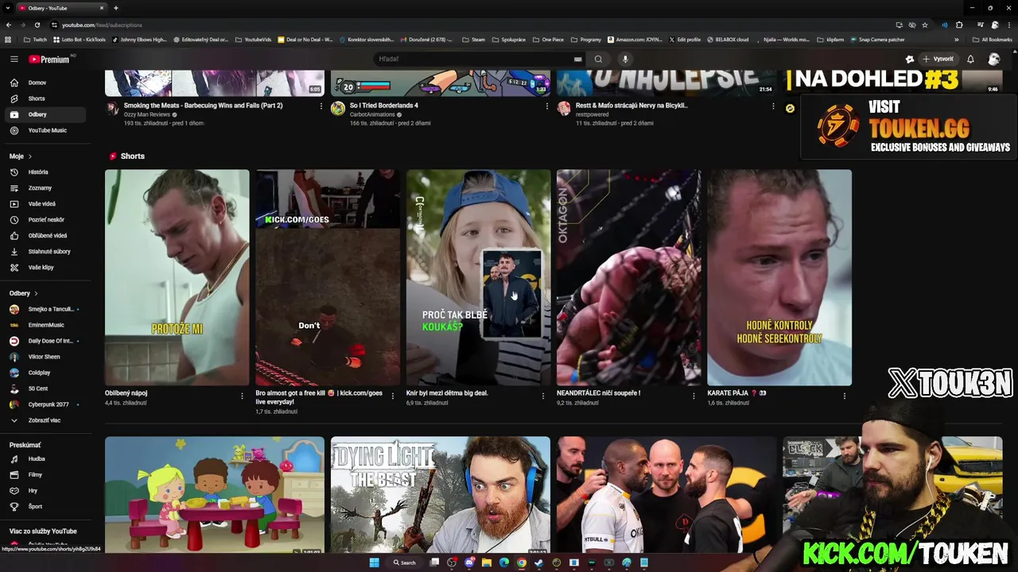
Task: Start voice search with microphone icon
Action: click(x=625, y=59)
